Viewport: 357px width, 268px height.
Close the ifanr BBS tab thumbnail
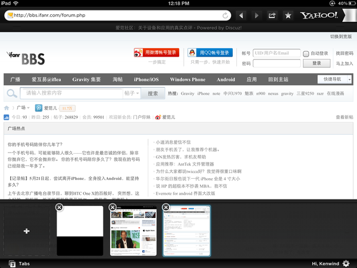[x=166, y=207]
